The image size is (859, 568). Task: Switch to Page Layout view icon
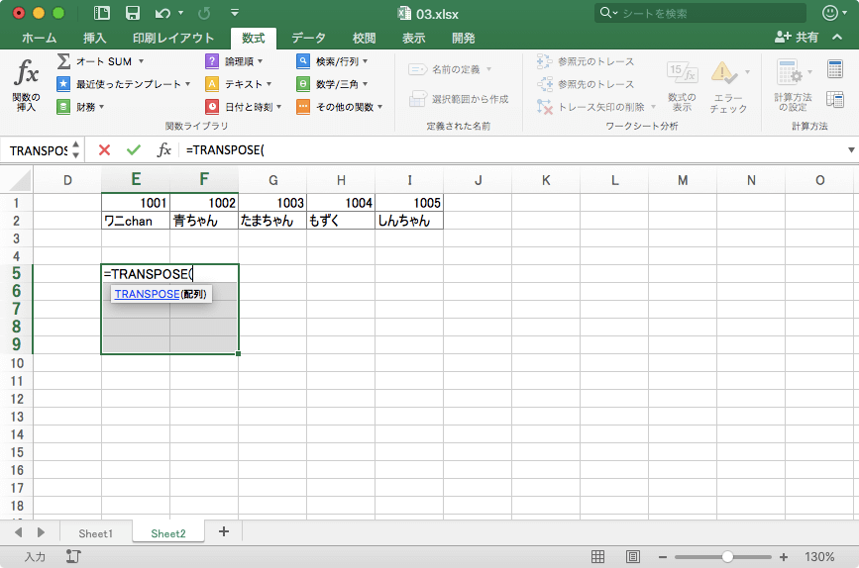pos(633,556)
